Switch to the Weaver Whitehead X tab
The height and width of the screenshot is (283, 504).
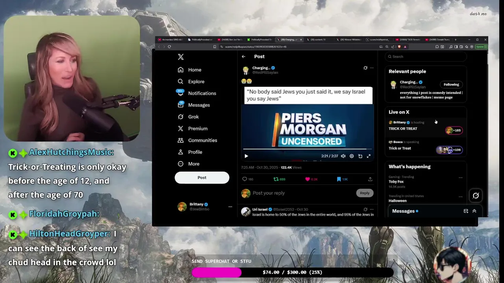click(x=348, y=40)
